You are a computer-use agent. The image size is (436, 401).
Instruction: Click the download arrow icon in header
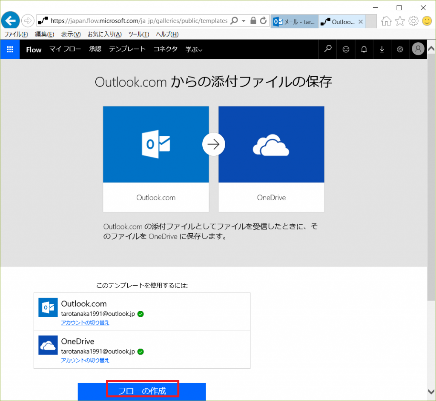[x=382, y=49]
